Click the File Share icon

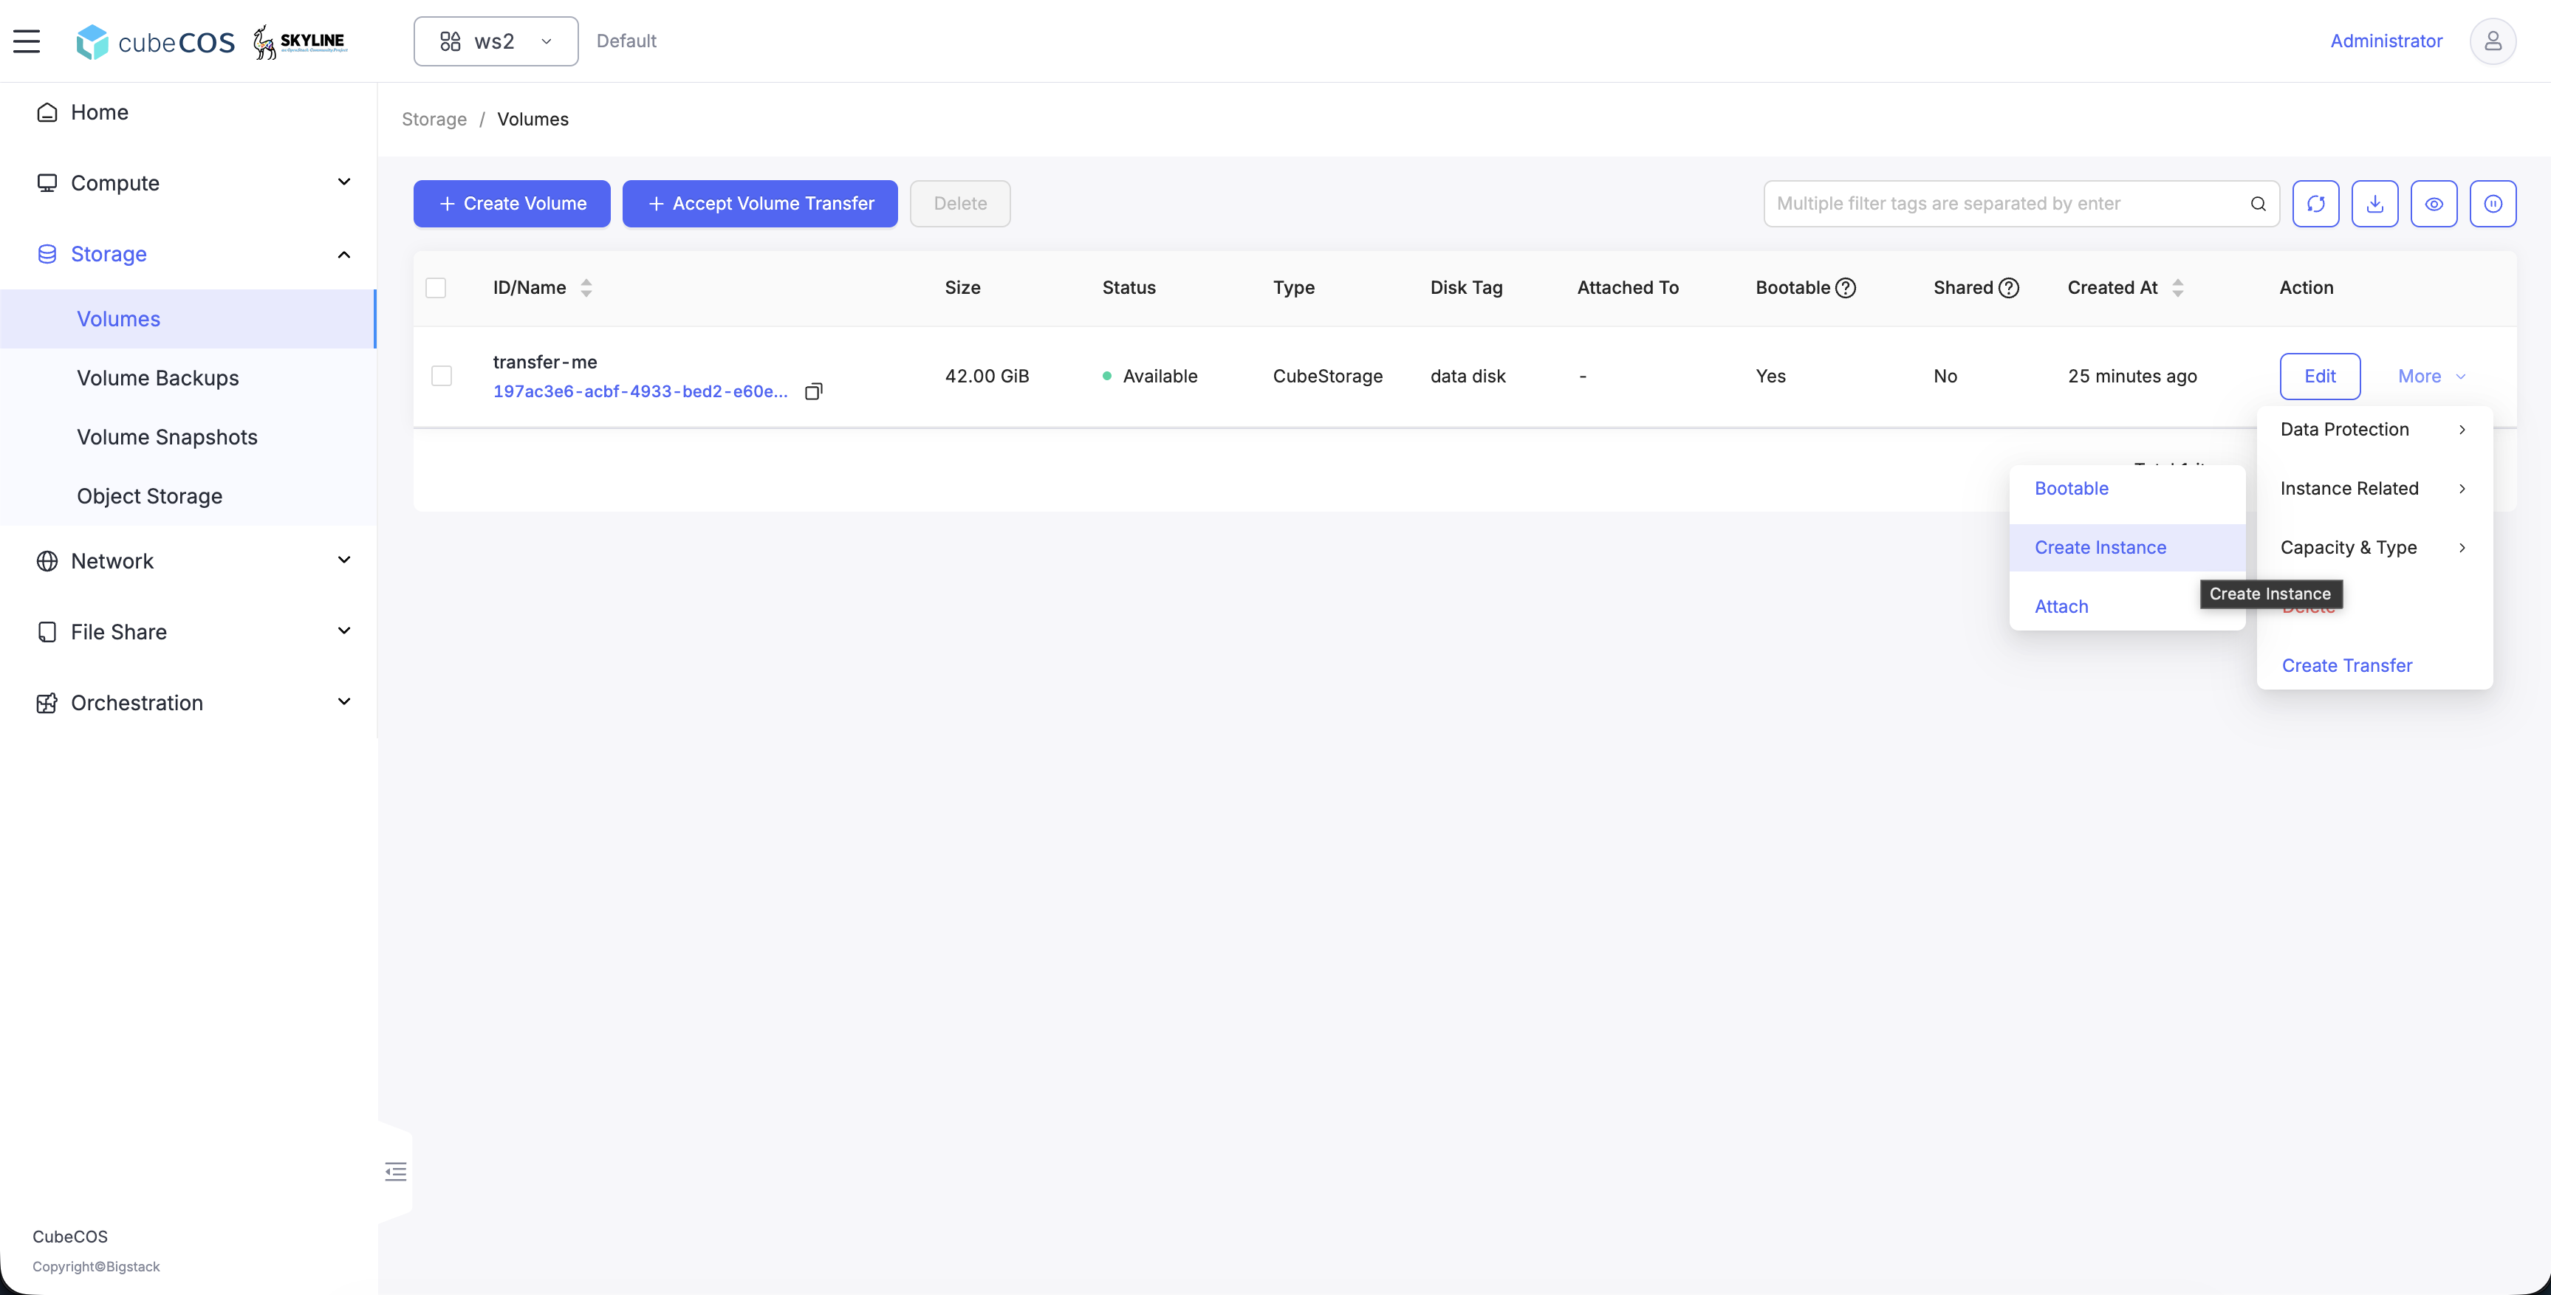pyautogui.click(x=47, y=632)
